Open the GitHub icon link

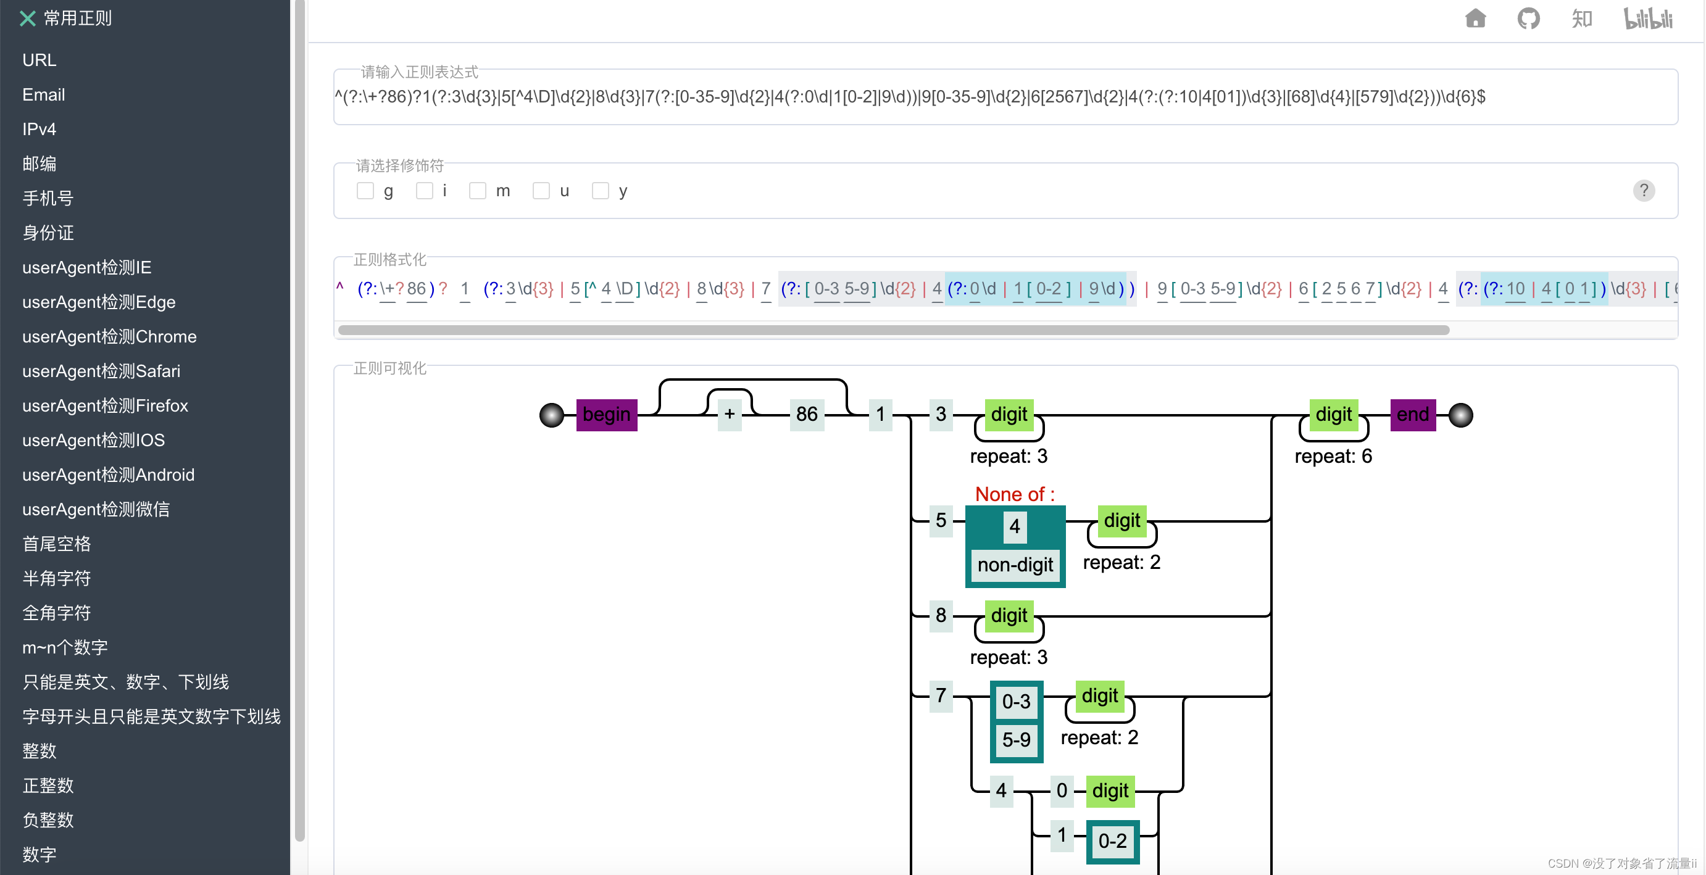[x=1528, y=19]
